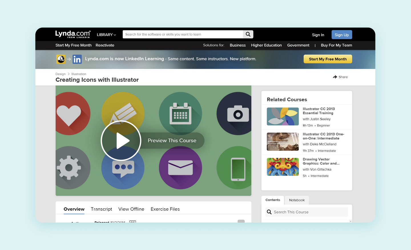411x250 pixels.
Task: Click the Lynda.com logo
Action: [73, 34]
